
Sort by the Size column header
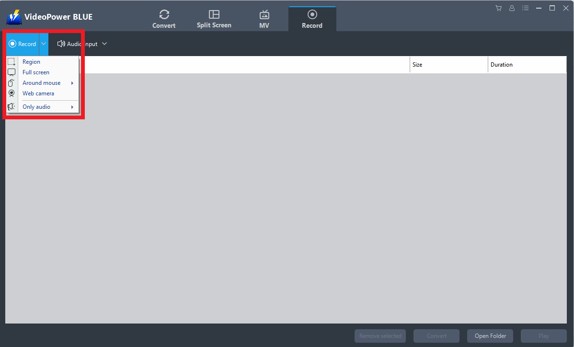[449, 64]
